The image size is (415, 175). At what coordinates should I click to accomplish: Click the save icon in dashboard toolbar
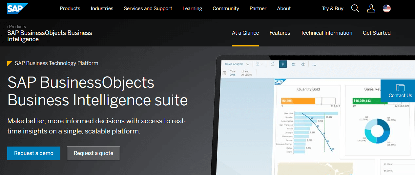pyautogui.click(x=258, y=64)
